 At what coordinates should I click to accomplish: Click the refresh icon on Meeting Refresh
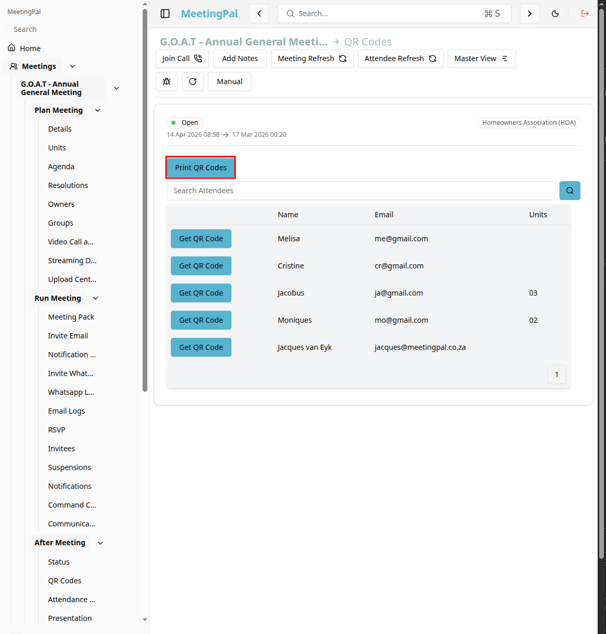pyautogui.click(x=343, y=58)
